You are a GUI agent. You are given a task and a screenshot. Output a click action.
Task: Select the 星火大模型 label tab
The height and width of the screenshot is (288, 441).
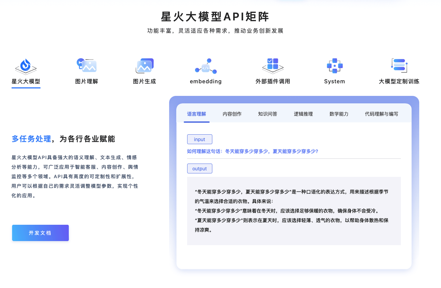point(26,82)
